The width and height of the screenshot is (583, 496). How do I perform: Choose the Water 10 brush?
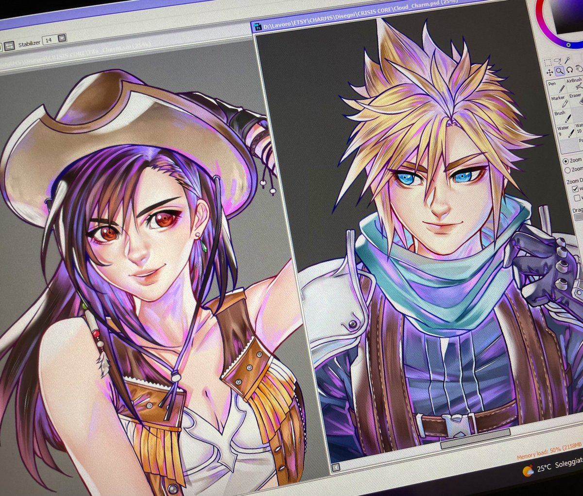pyautogui.click(x=579, y=130)
